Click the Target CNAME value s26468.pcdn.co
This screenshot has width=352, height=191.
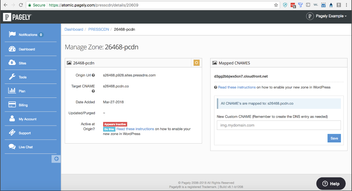(x=116, y=86)
